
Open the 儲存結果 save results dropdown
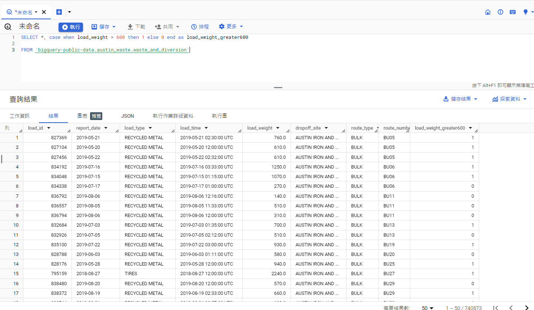click(x=460, y=99)
